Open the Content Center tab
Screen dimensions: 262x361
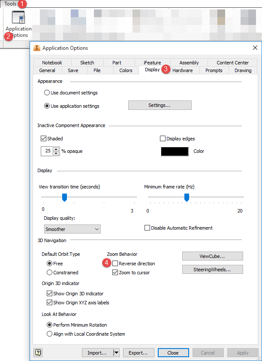[232, 63]
